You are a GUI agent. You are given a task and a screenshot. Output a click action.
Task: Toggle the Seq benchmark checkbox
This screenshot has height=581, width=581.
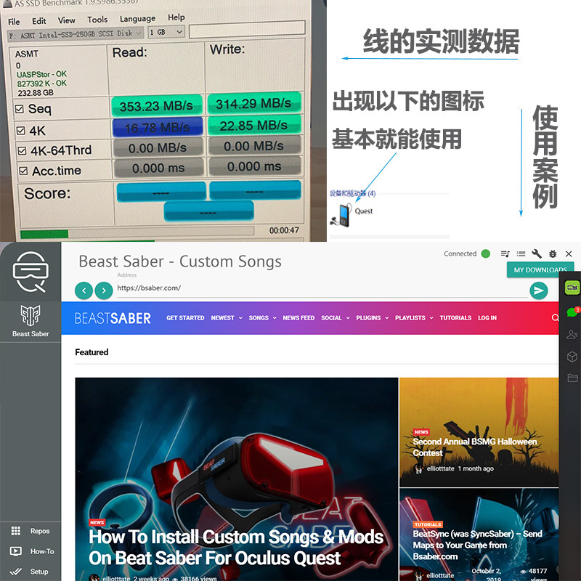[20, 109]
